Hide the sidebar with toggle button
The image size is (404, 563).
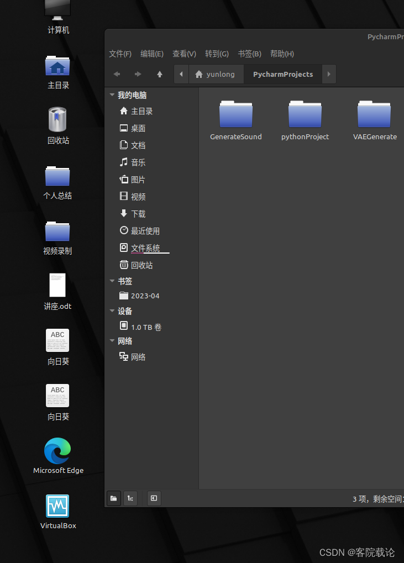[x=154, y=498]
